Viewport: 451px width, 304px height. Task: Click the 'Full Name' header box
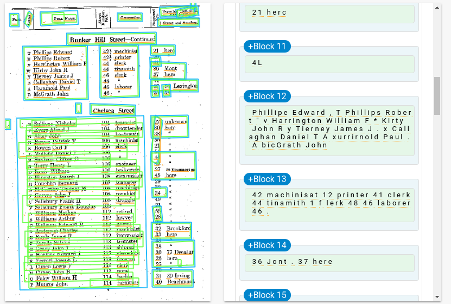pos(59,18)
